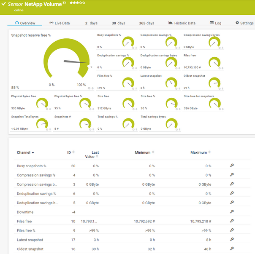Click gear icon on Deduplication savings % gauge
This screenshot has width=255, height=254.
(133, 68)
